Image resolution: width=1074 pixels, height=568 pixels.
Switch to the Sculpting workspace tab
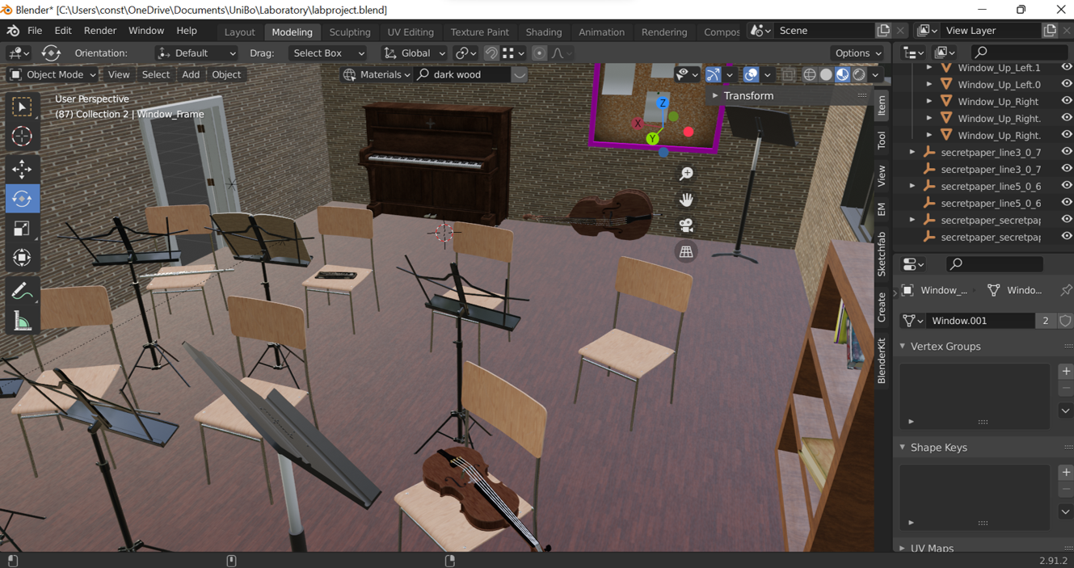pyautogui.click(x=349, y=32)
